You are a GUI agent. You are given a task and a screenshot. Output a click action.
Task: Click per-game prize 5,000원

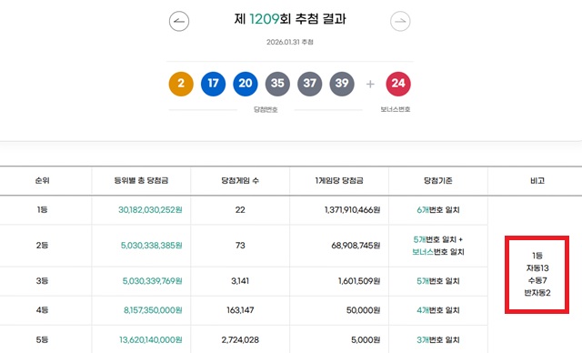pyautogui.click(x=366, y=339)
